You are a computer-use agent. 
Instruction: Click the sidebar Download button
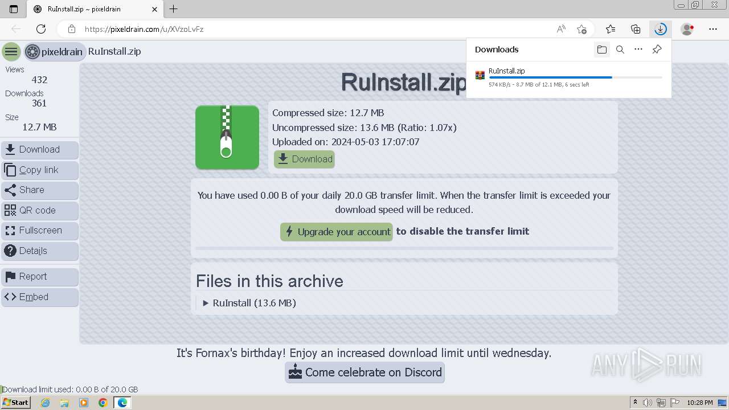40,150
